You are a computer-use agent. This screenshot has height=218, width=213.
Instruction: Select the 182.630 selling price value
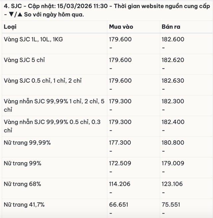173,81
